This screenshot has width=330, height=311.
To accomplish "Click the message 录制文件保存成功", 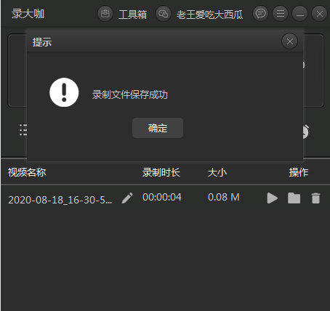I will [x=130, y=94].
